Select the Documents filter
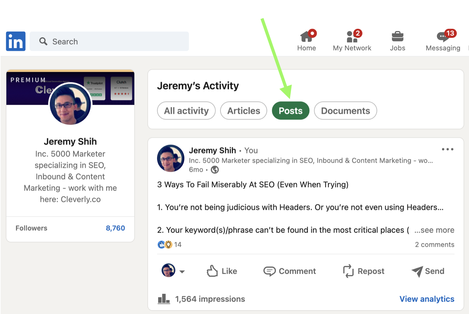This screenshot has width=469, height=314. click(345, 110)
